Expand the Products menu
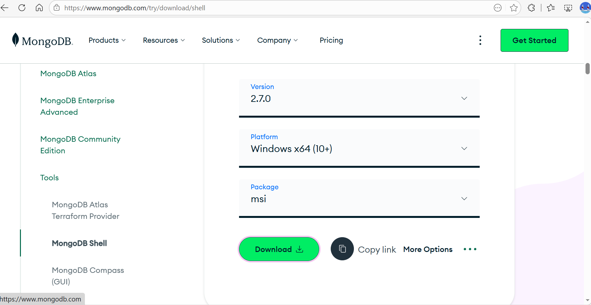591x305 pixels. [x=107, y=40]
